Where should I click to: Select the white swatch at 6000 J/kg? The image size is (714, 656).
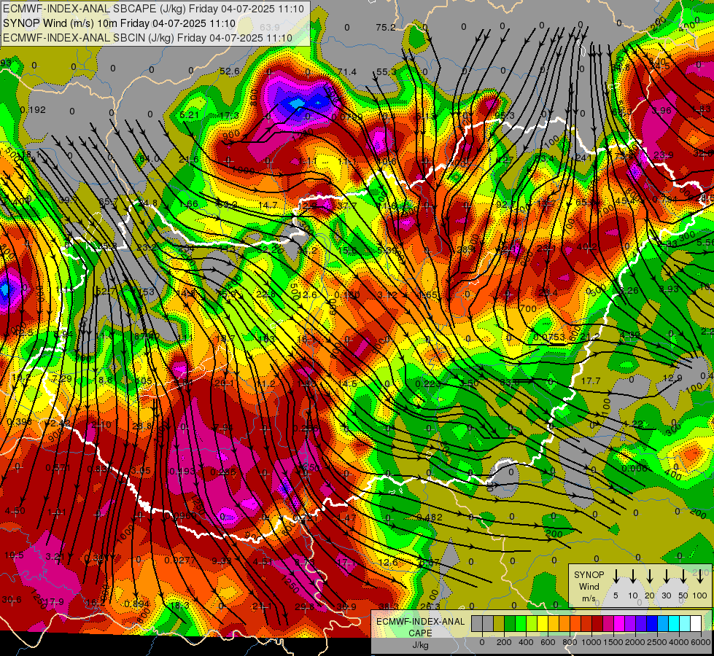696,624
